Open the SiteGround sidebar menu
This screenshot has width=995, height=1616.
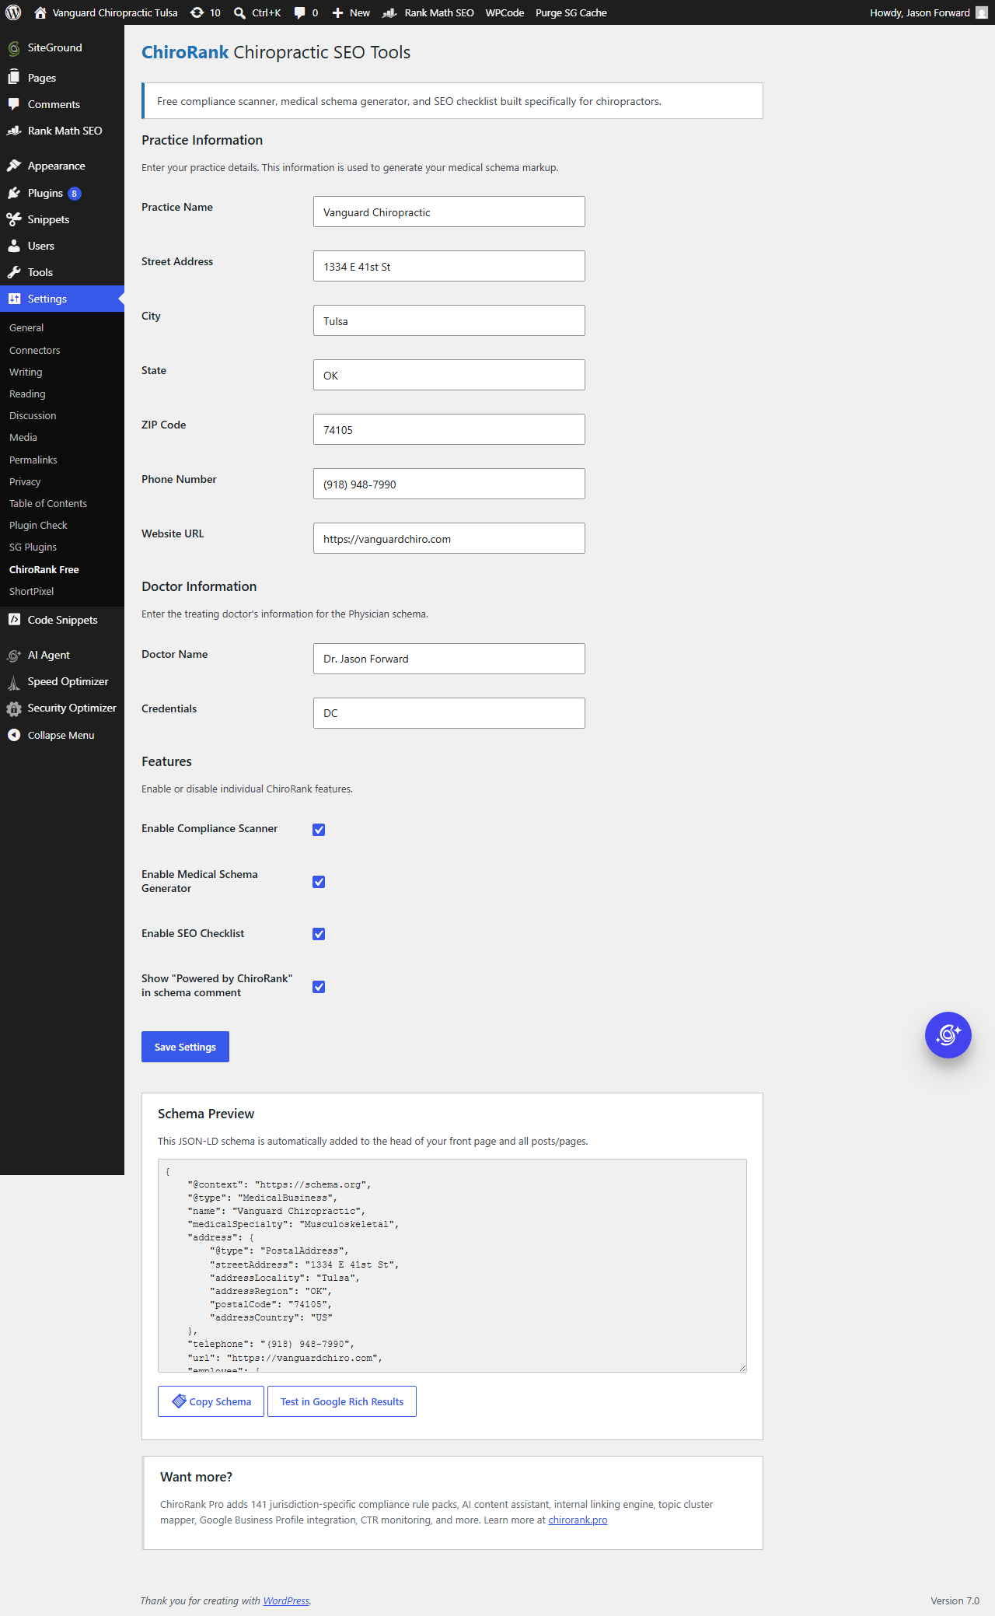(x=62, y=48)
